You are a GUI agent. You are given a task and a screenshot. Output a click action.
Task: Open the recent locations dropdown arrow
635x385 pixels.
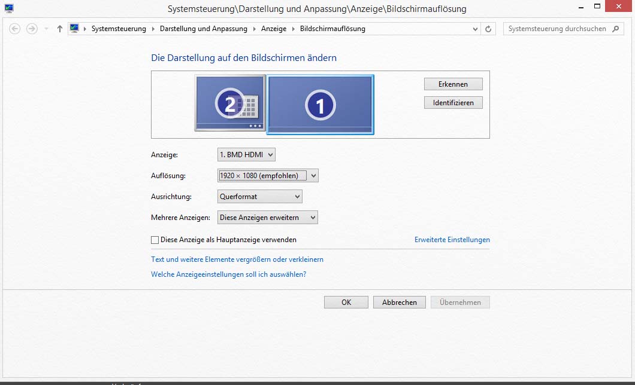[x=46, y=29]
